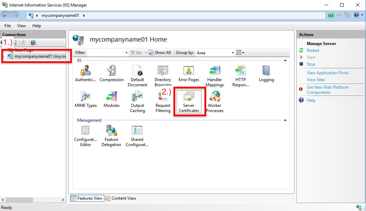Screen dimensions: 366x211
Task: Click the Forward navigation arrow
Action: coord(15,15)
